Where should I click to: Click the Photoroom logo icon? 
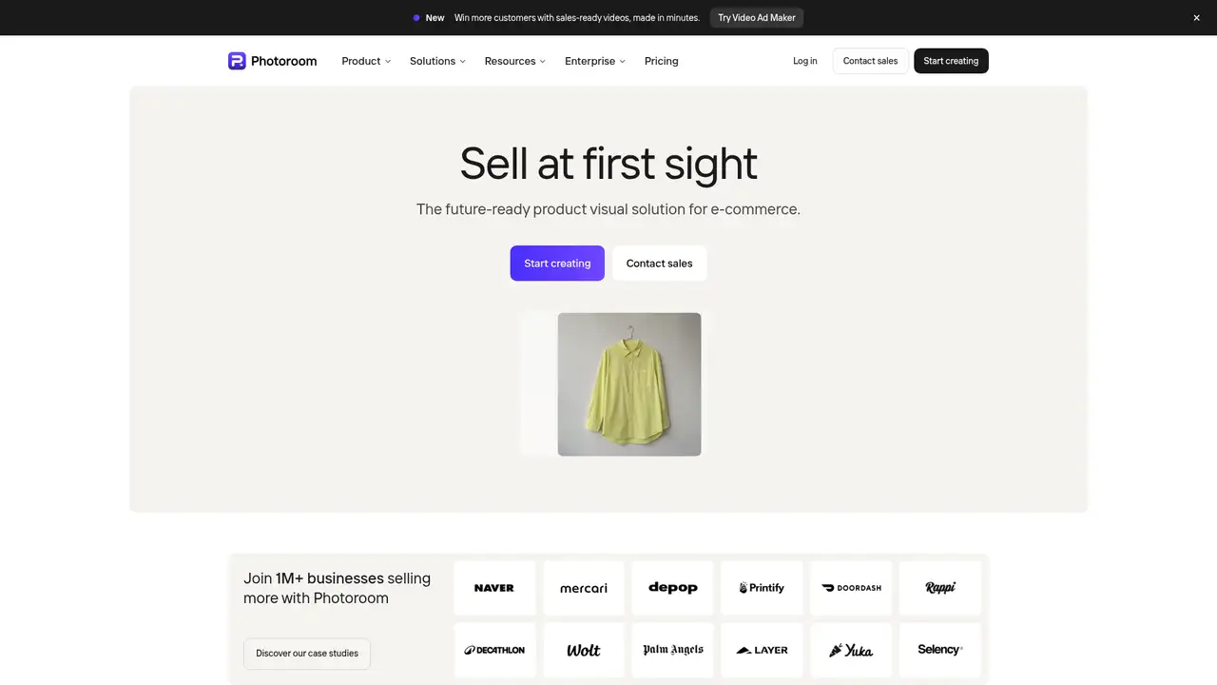click(237, 61)
